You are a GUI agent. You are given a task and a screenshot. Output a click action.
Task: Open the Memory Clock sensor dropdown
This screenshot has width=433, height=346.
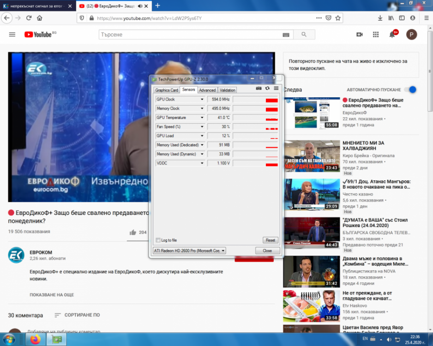click(x=202, y=108)
